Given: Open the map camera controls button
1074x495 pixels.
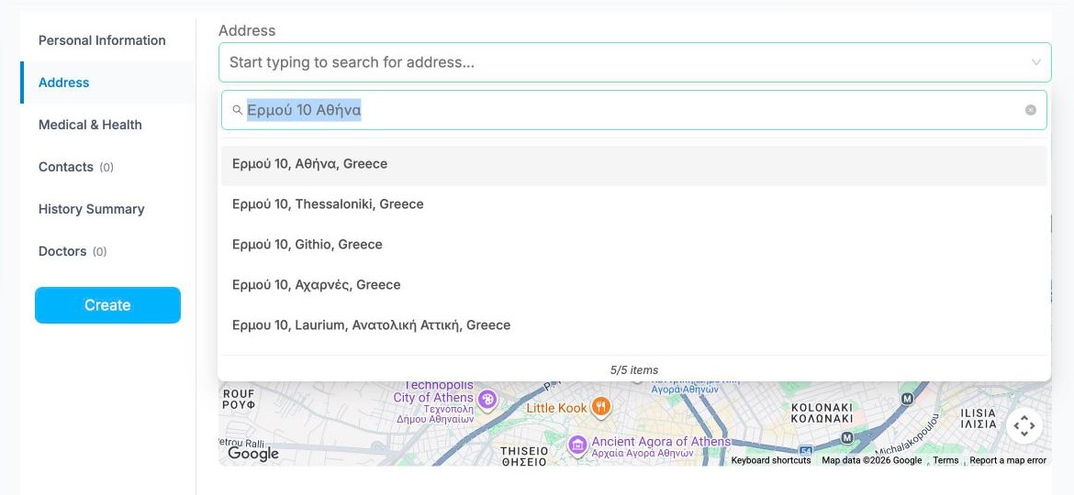Looking at the screenshot, I should [1024, 426].
